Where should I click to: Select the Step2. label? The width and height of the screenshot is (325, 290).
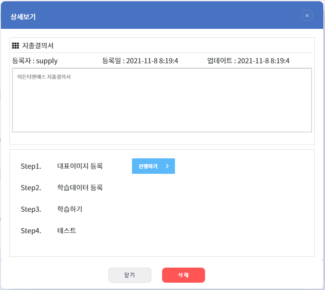pos(31,188)
